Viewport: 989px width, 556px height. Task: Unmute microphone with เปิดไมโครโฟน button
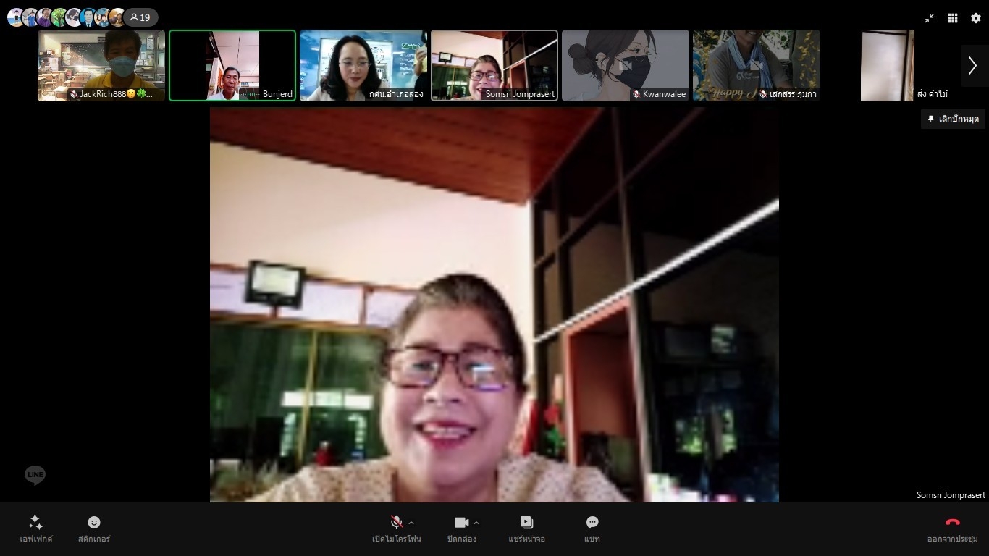pos(396,528)
